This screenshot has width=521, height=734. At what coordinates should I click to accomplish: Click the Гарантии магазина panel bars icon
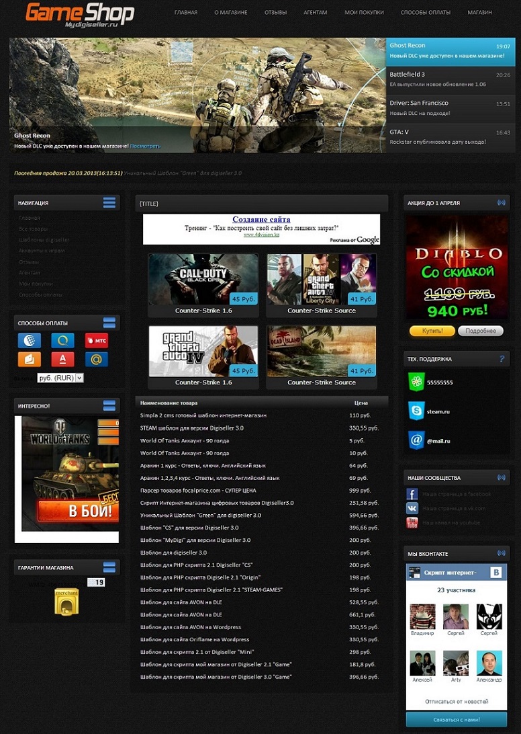click(109, 567)
